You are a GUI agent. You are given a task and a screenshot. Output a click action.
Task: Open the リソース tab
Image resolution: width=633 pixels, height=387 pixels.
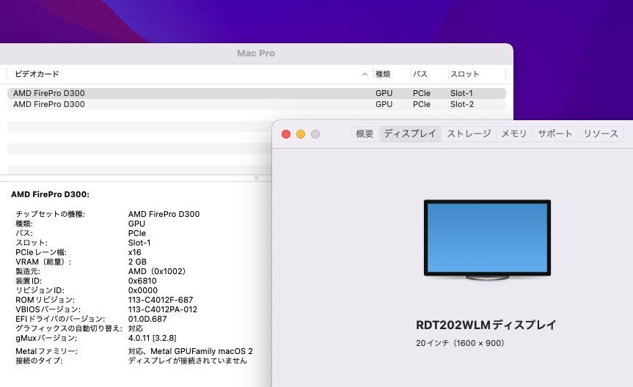click(x=601, y=133)
